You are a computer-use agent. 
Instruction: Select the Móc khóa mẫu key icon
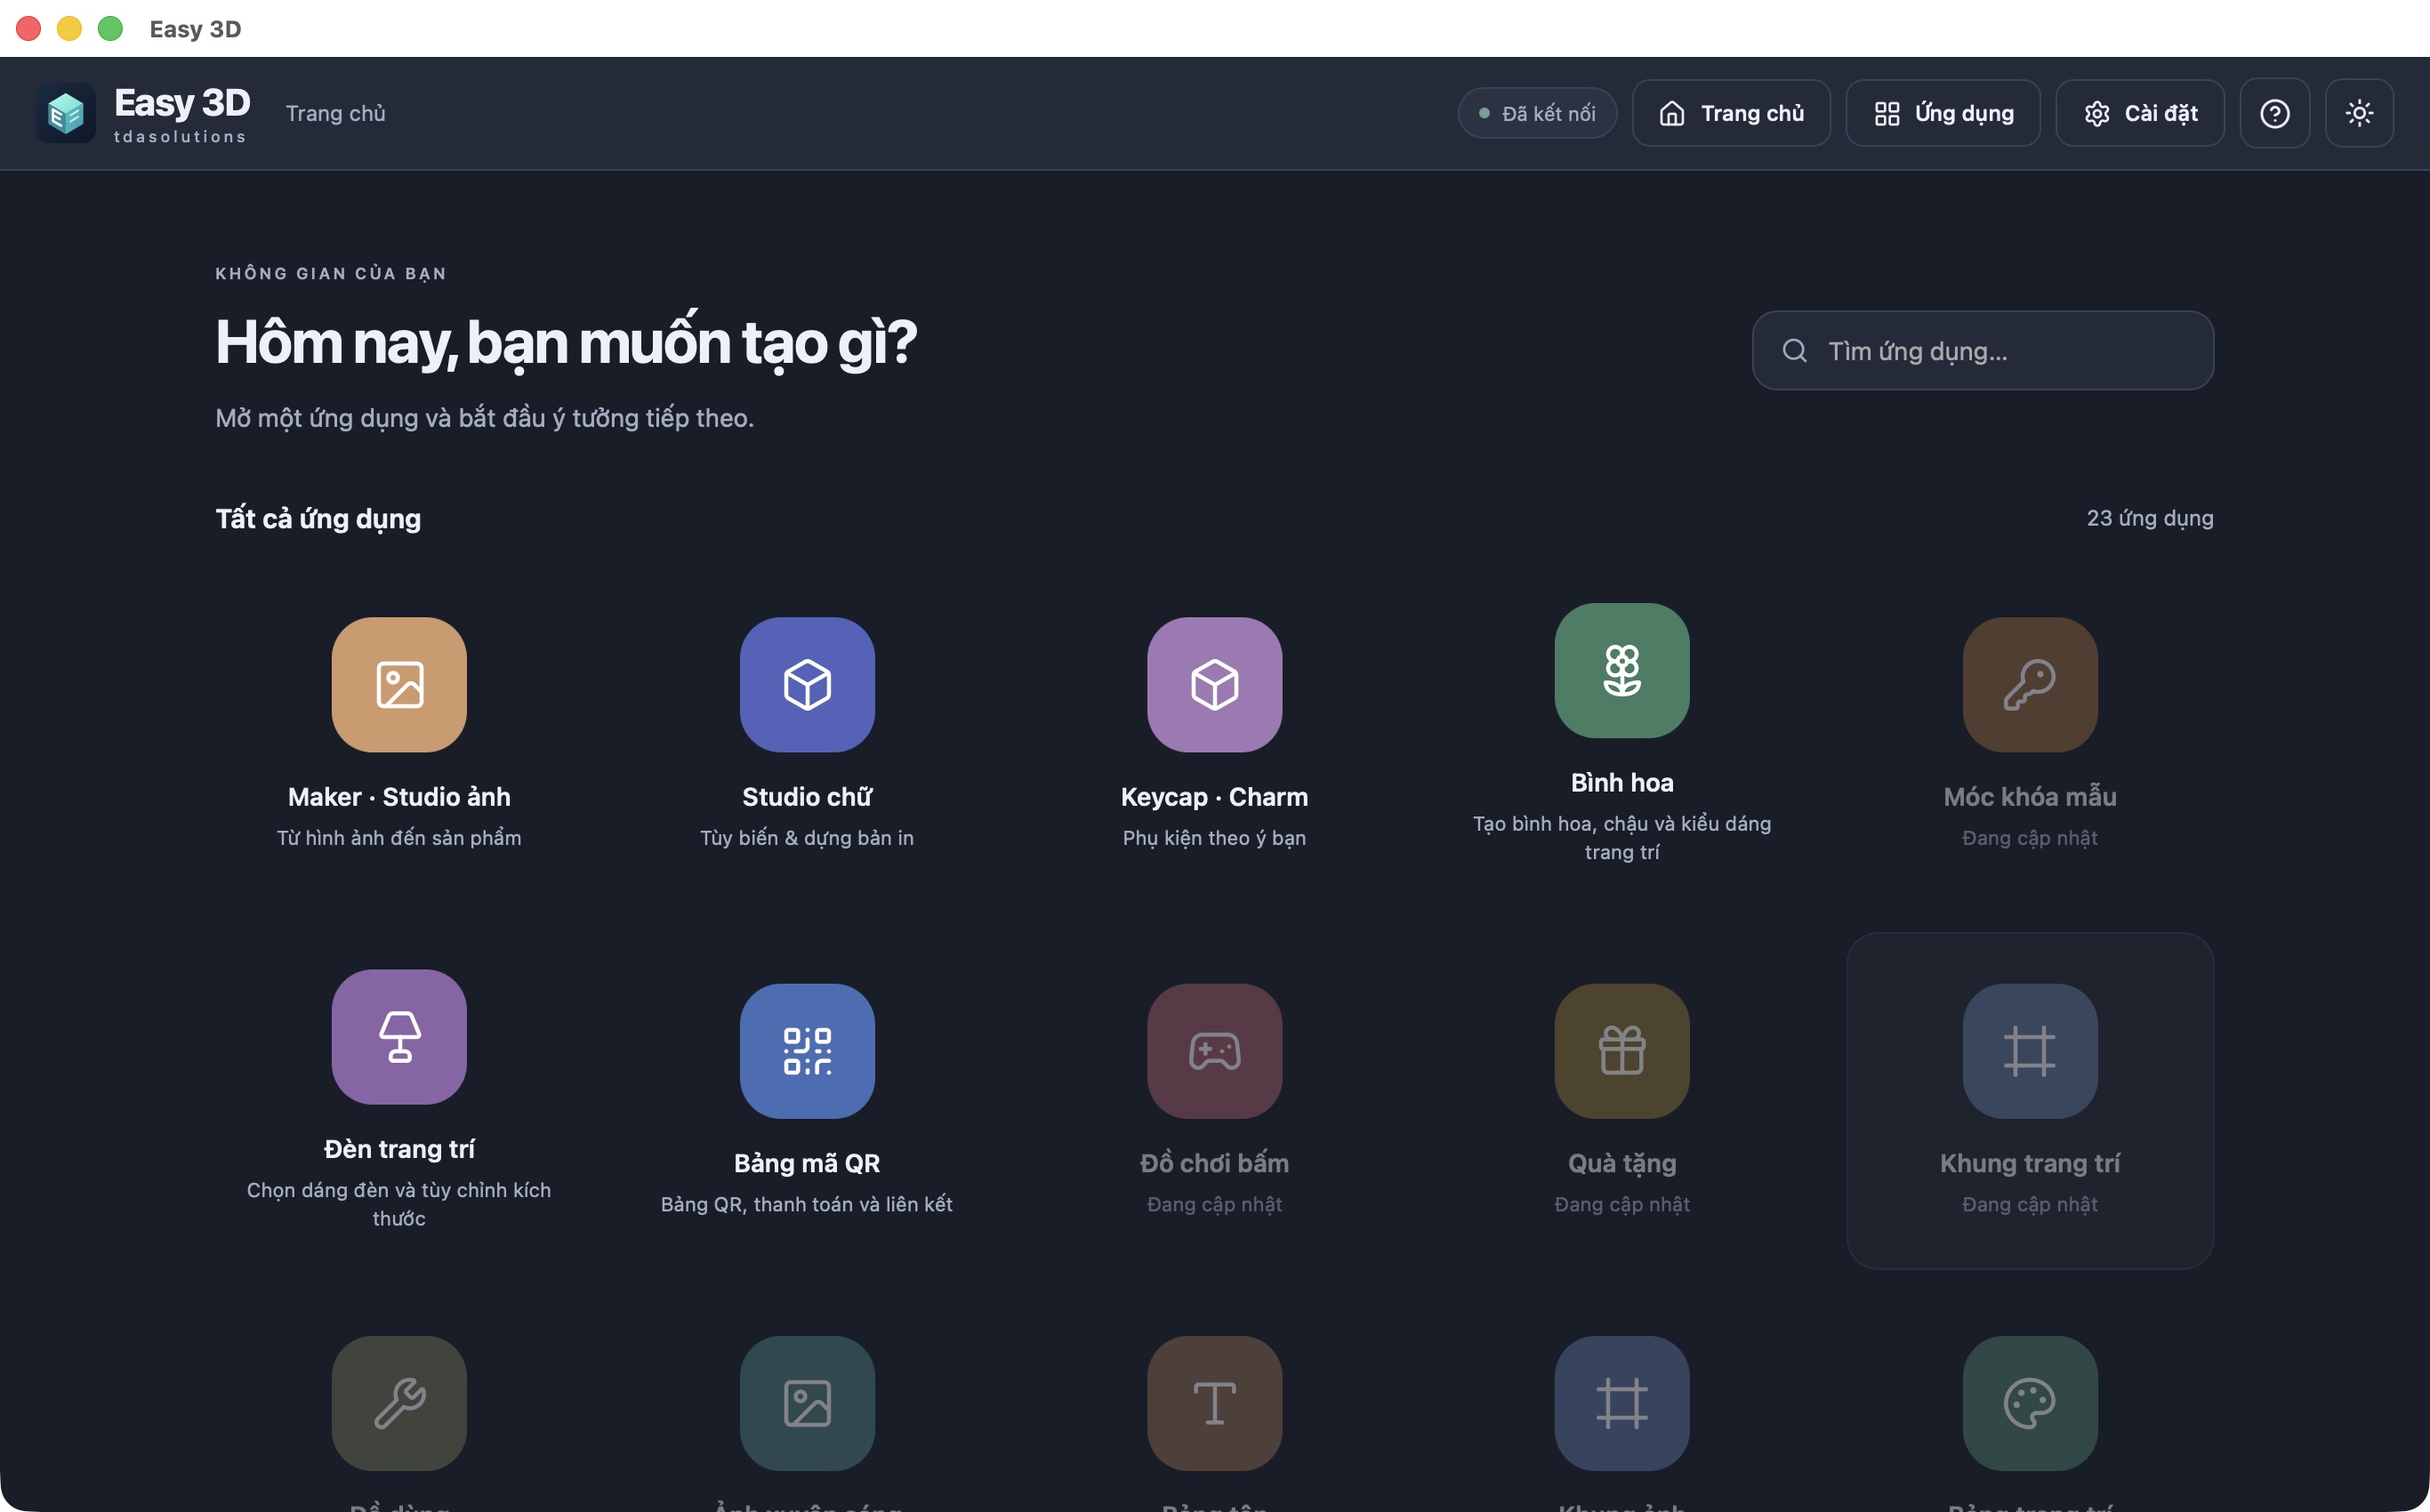point(2030,684)
